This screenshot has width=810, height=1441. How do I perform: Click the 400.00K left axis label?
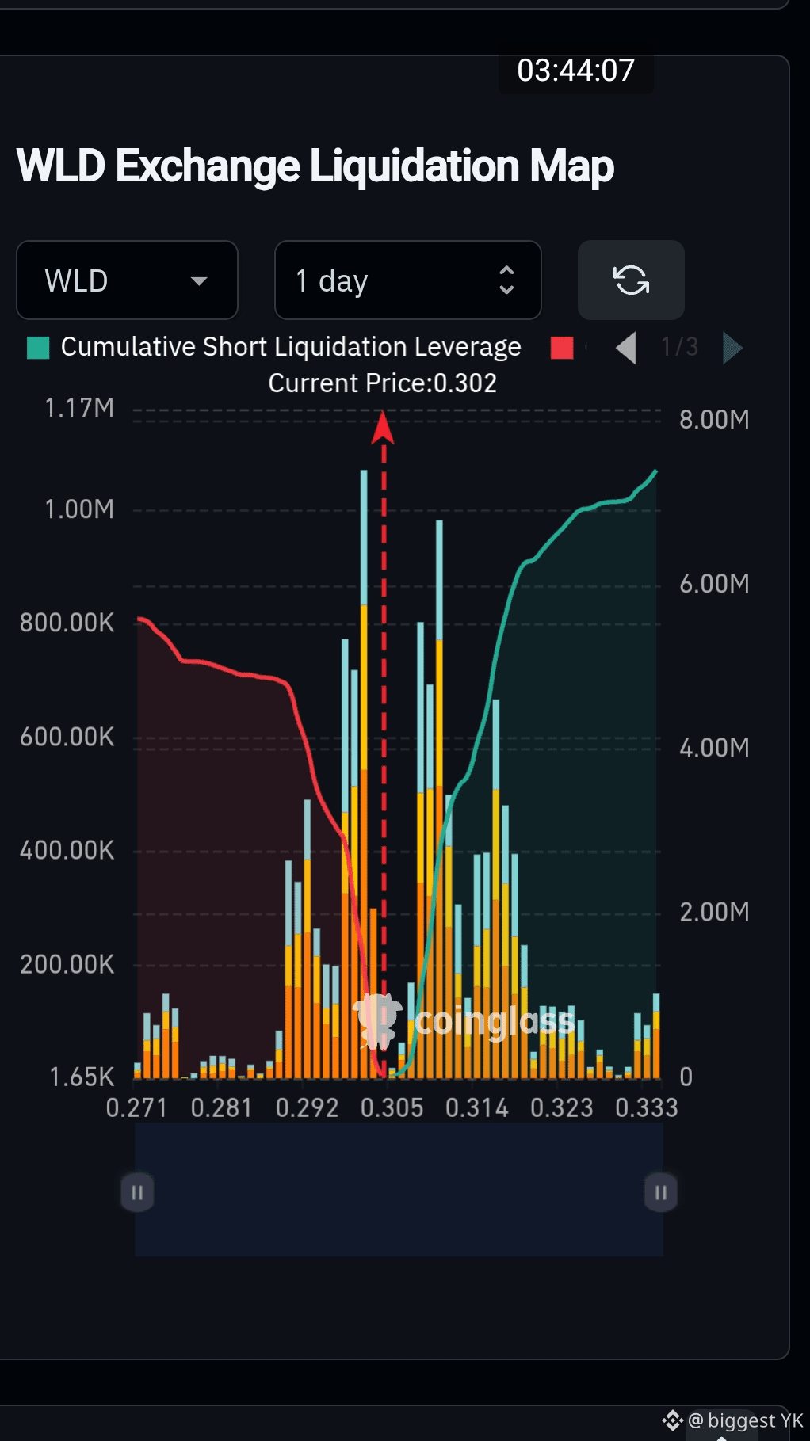point(67,851)
